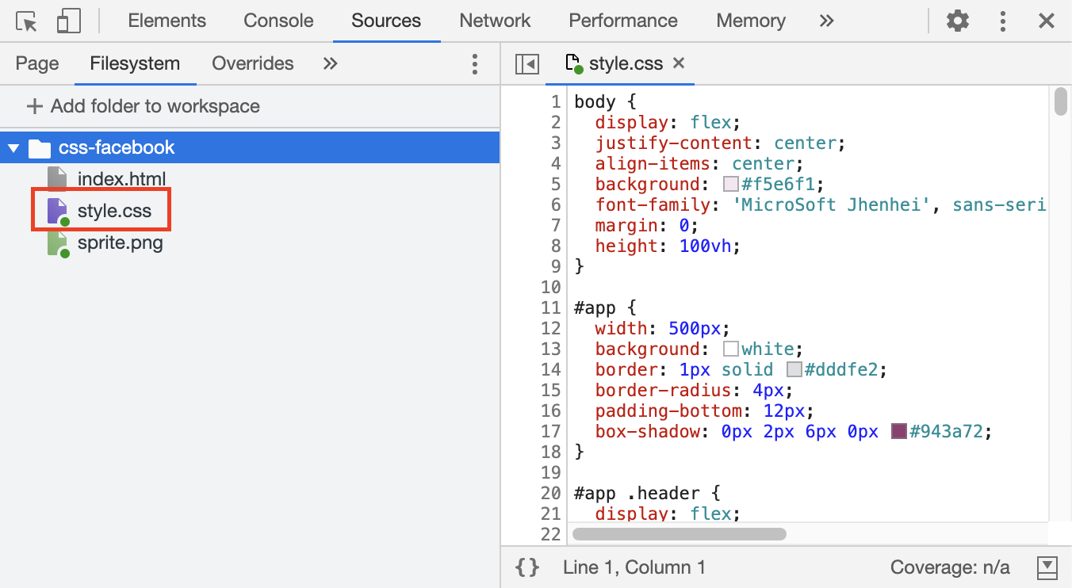Open the Performance tab
This screenshot has width=1072, height=588.
pos(623,21)
